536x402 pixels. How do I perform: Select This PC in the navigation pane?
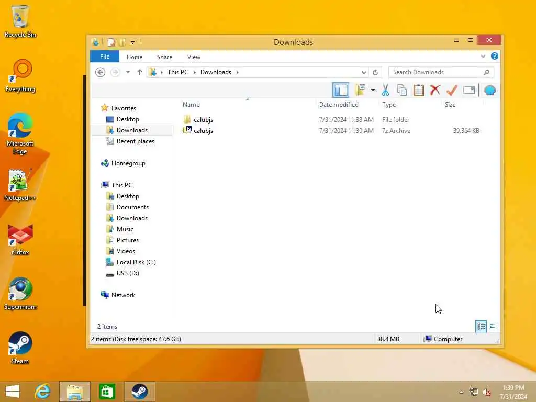pos(121,185)
